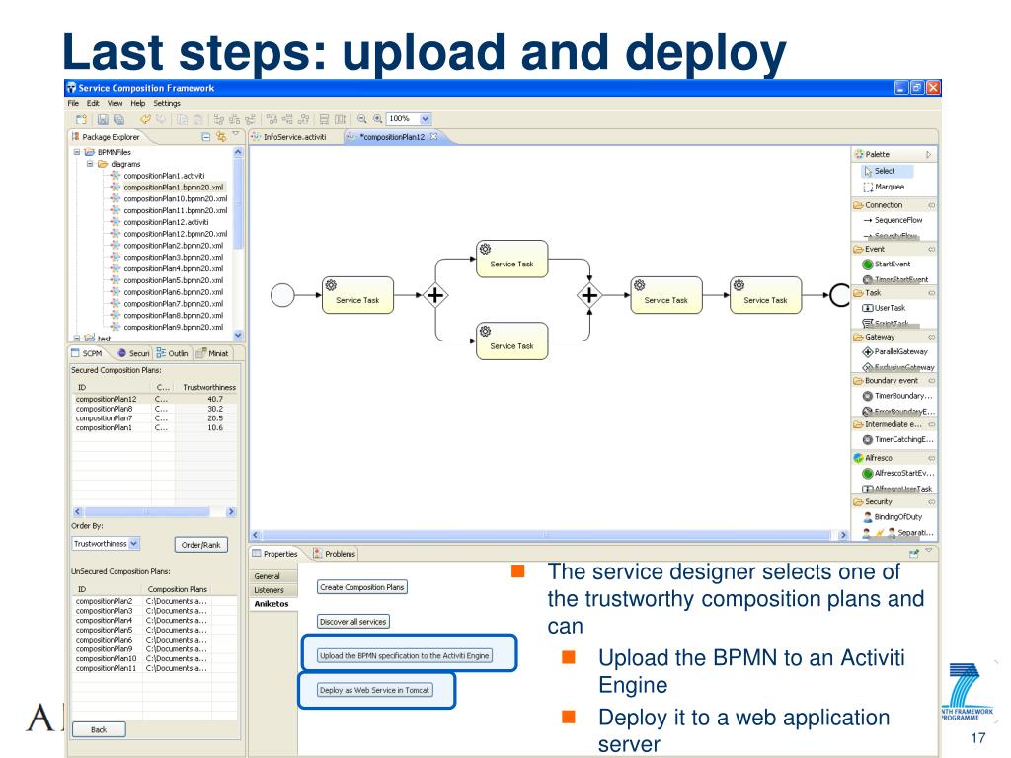Viewport: 1011px width, 758px height.
Task: Pick the ParallelGateway palette item
Action: (894, 351)
